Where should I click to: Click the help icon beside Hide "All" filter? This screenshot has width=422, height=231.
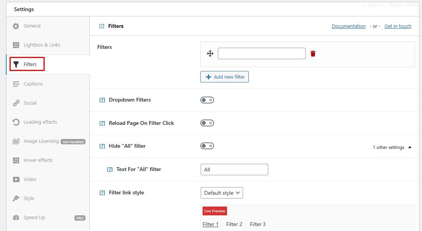click(102, 146)
